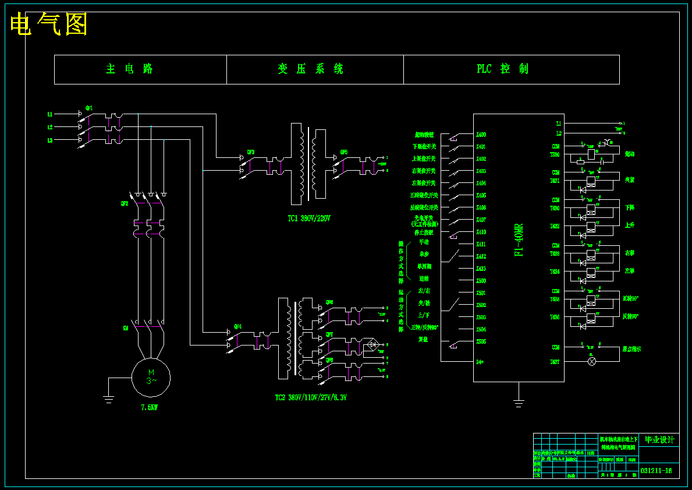Click the Y437 output terminal label
The width and height of the screenshot is (692, 490).
pos(555,362)
